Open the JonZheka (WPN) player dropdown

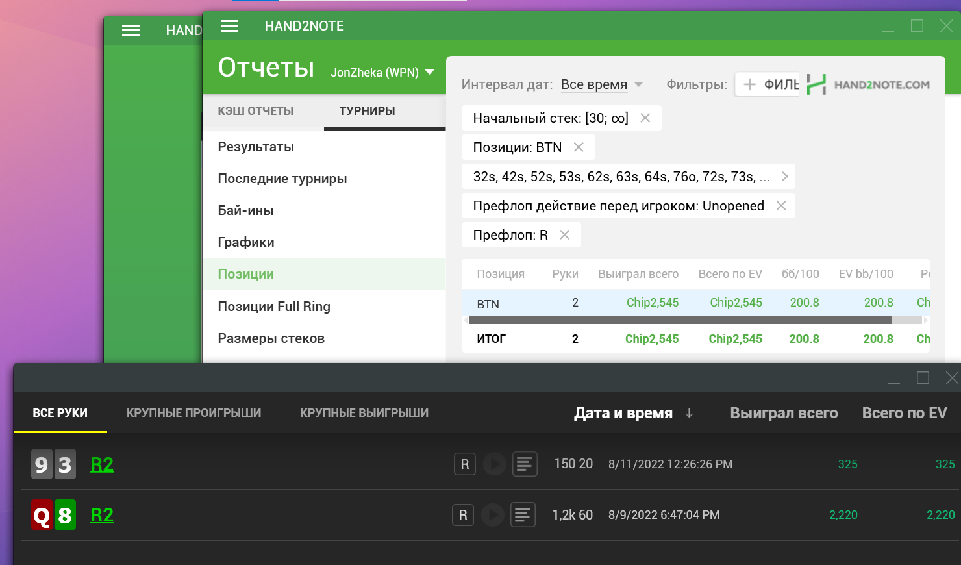382,73
